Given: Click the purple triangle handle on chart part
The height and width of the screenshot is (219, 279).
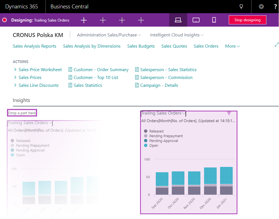Looking at the screenshot, I should point(229,113).
